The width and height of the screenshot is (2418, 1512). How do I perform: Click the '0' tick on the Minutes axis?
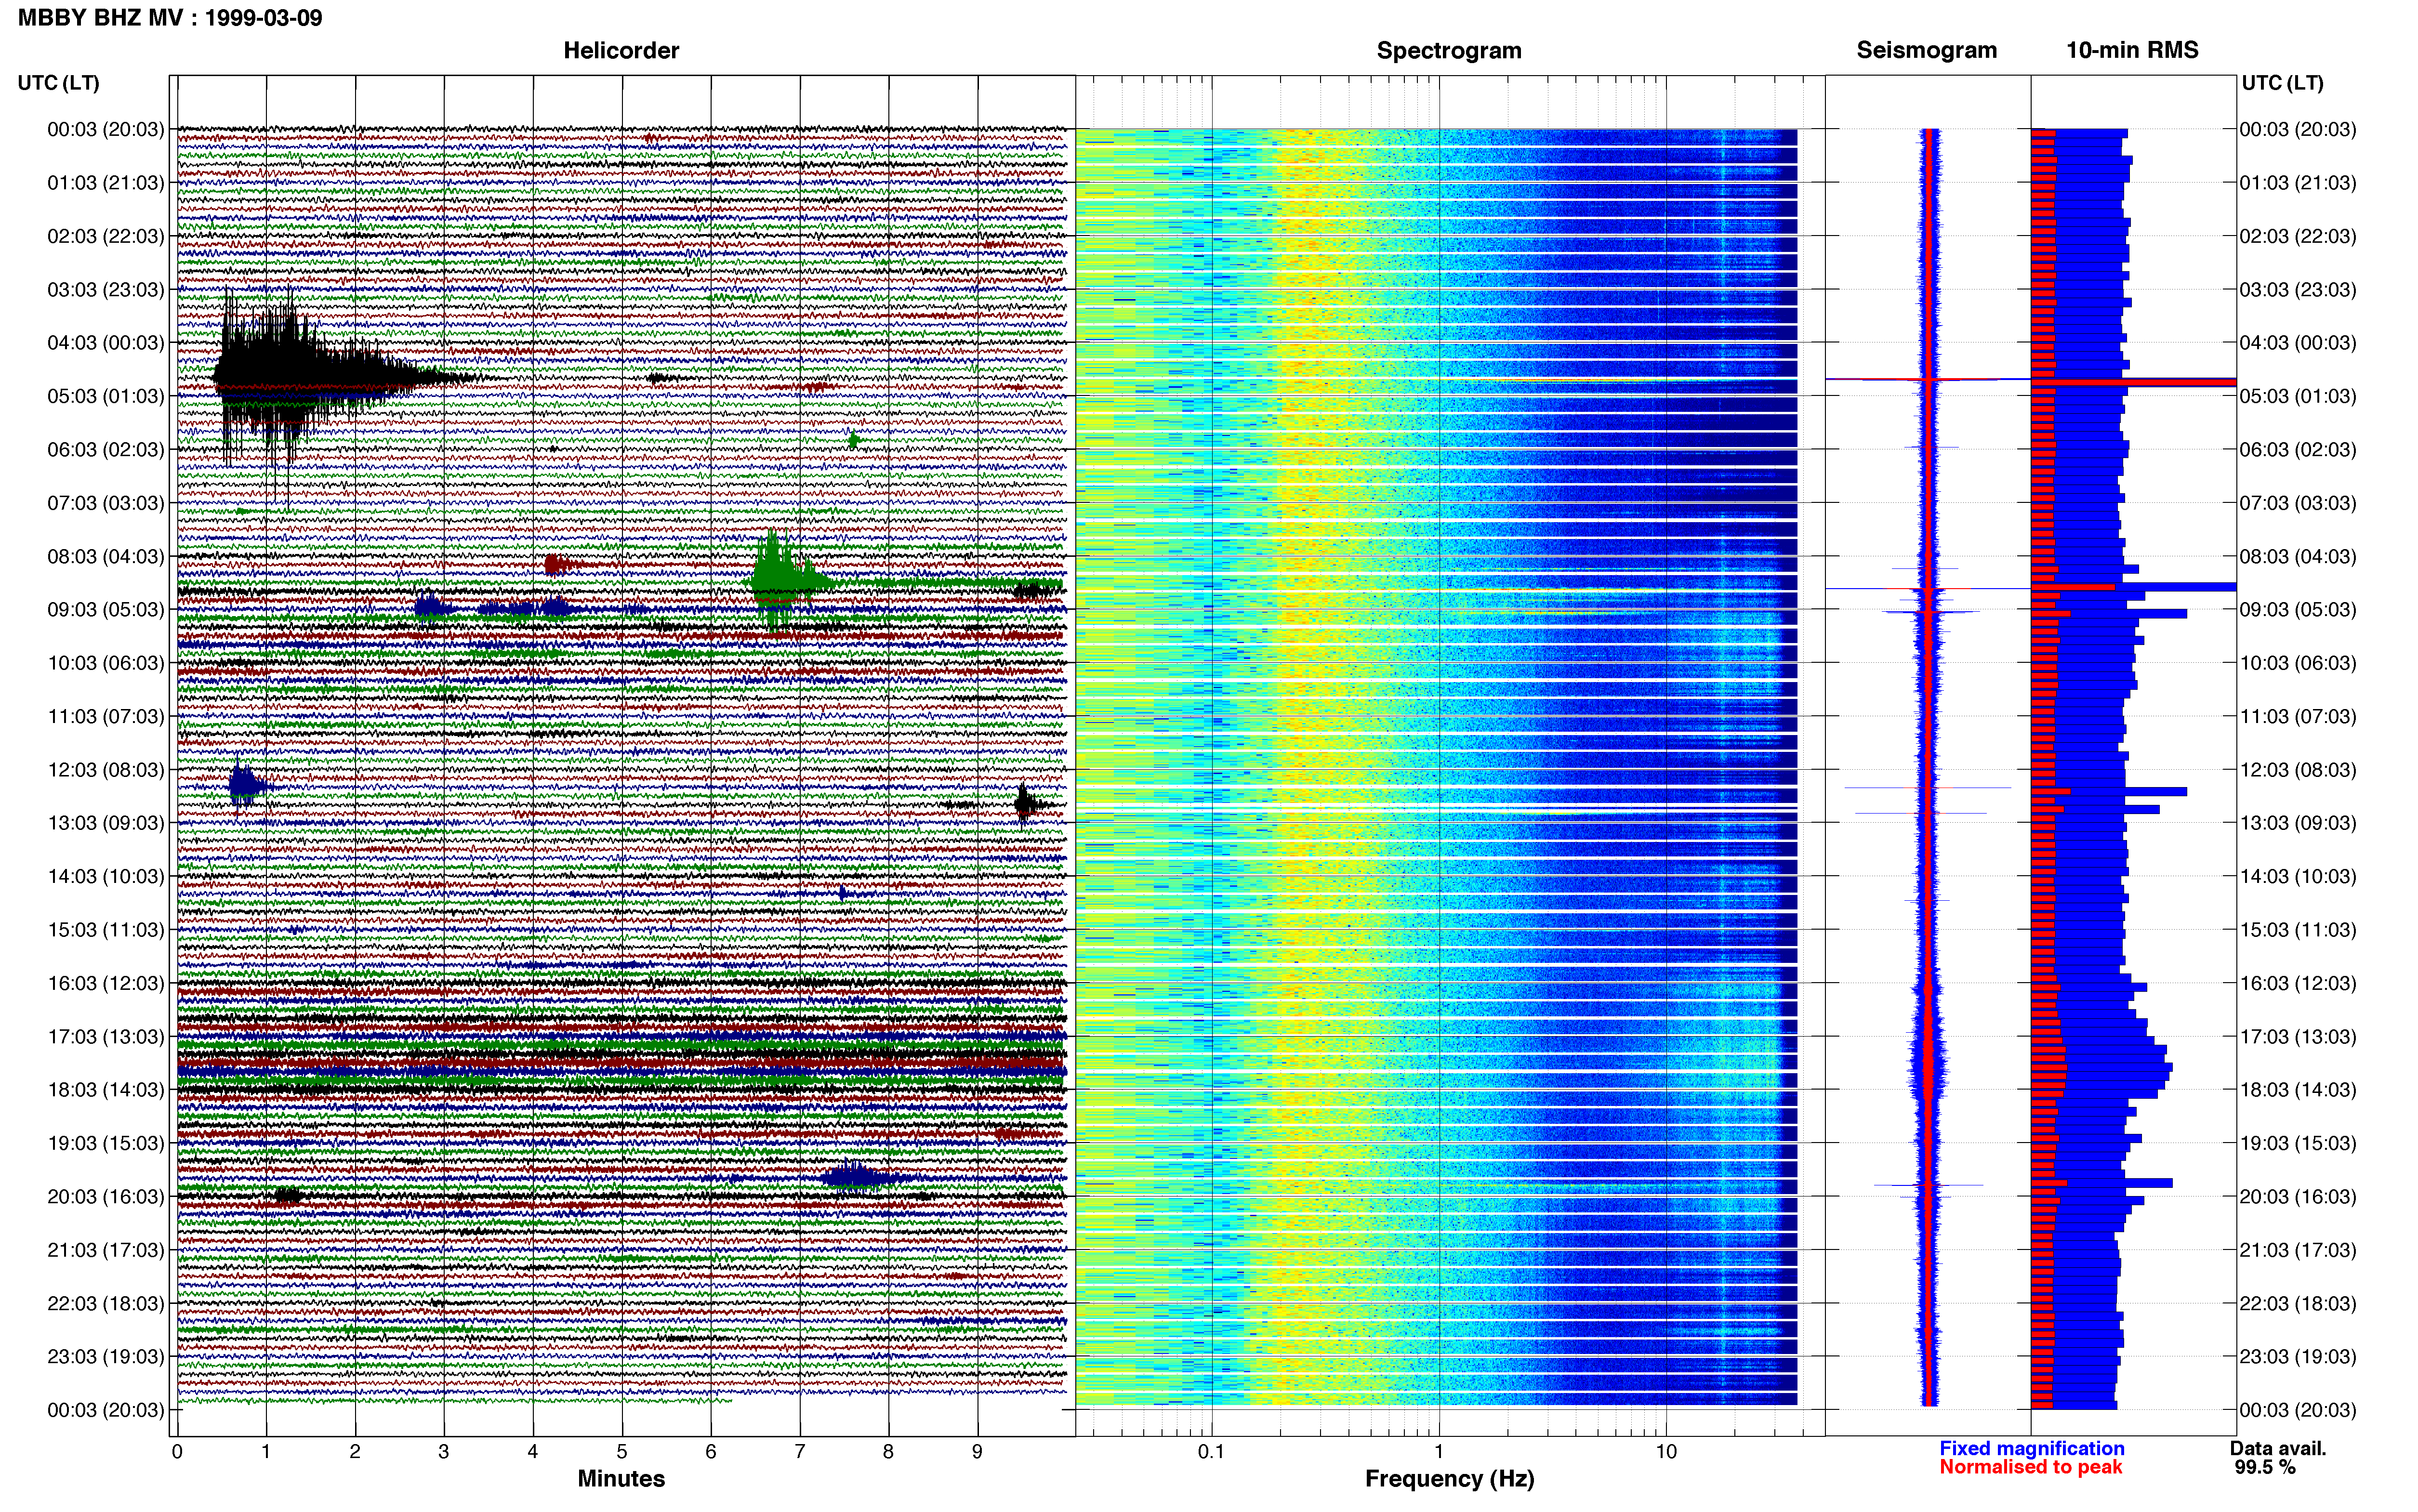[x=177, y=1452]
